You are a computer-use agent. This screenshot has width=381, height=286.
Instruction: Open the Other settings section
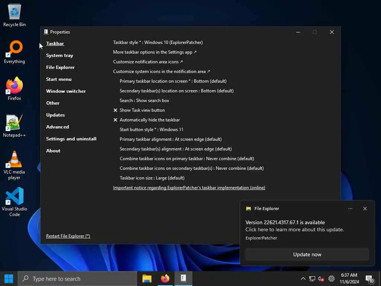coord(53,103)
